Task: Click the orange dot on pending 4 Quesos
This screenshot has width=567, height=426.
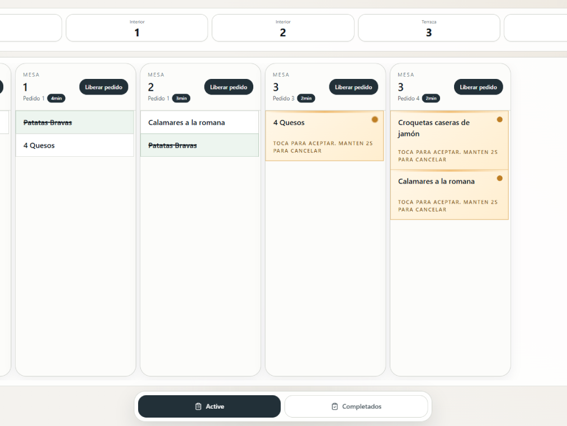Action: [x=375, y=119]
